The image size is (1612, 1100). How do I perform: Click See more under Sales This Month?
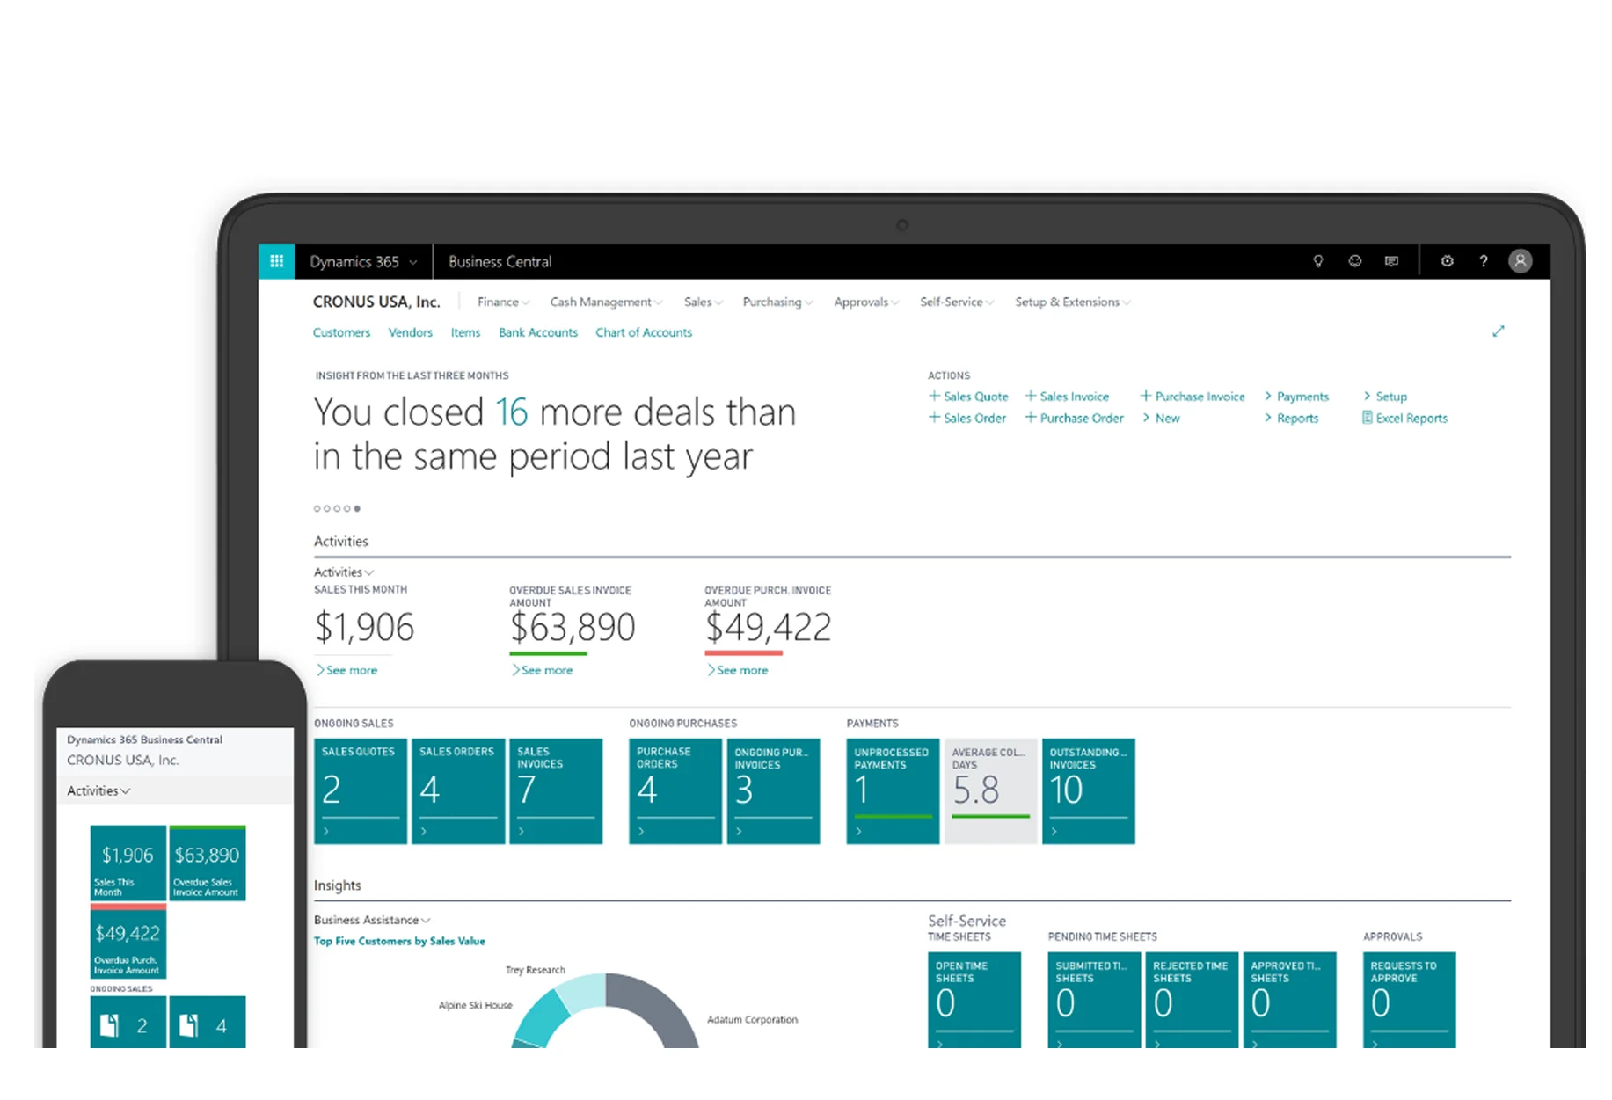pos(348,669)
